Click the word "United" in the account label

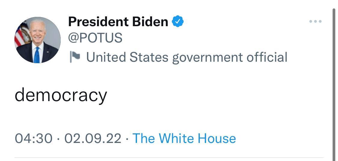tap(106, 57)
